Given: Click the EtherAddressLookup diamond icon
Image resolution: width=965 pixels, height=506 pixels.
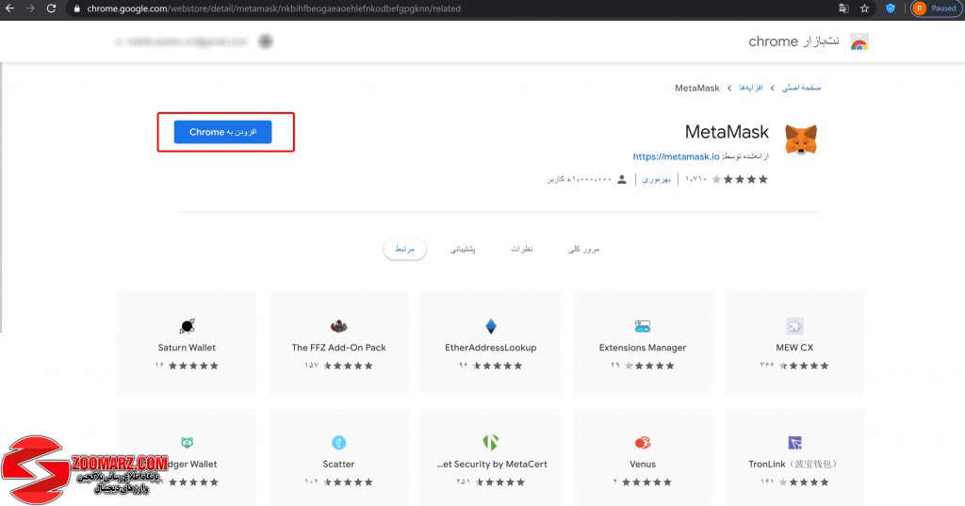Looking at the screenshot, I should [x=490, y=326].
